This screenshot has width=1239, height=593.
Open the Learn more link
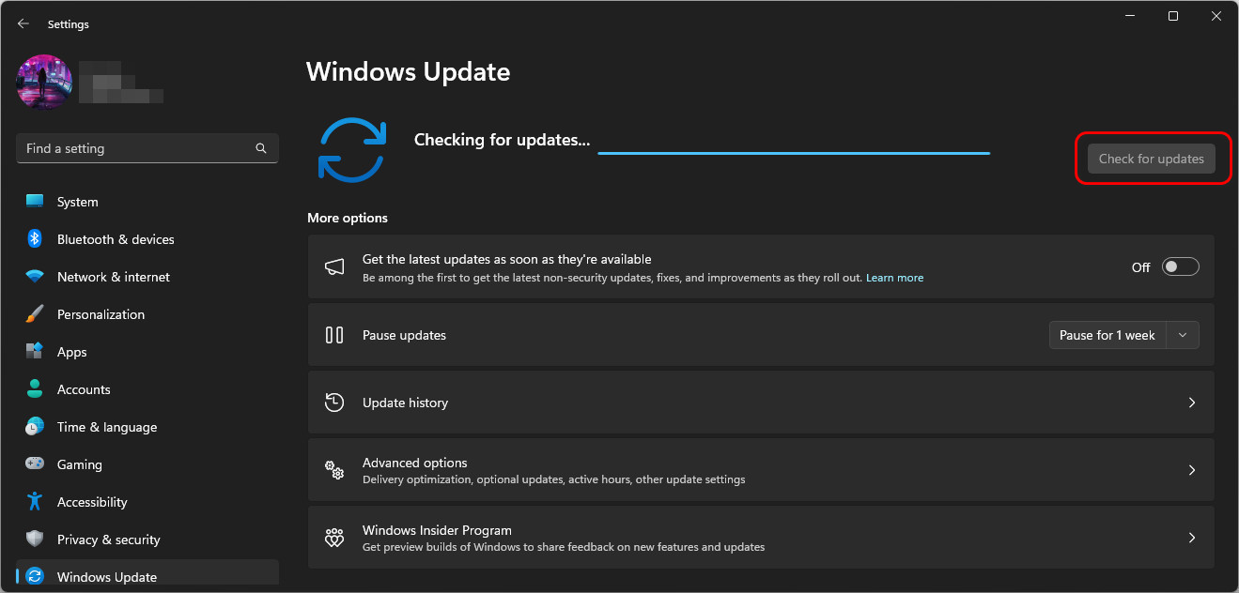[x=894, y=278]
